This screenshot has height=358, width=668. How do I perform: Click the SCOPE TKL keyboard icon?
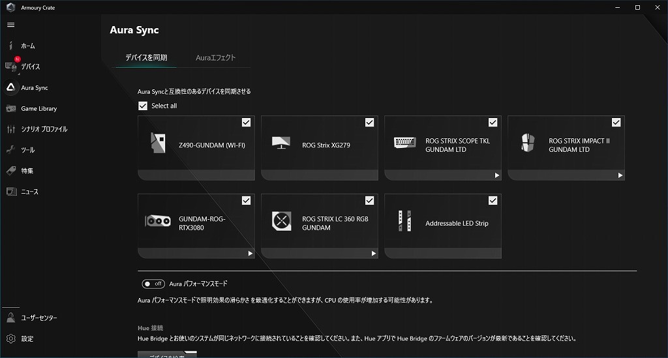click(x=404, y=142)
